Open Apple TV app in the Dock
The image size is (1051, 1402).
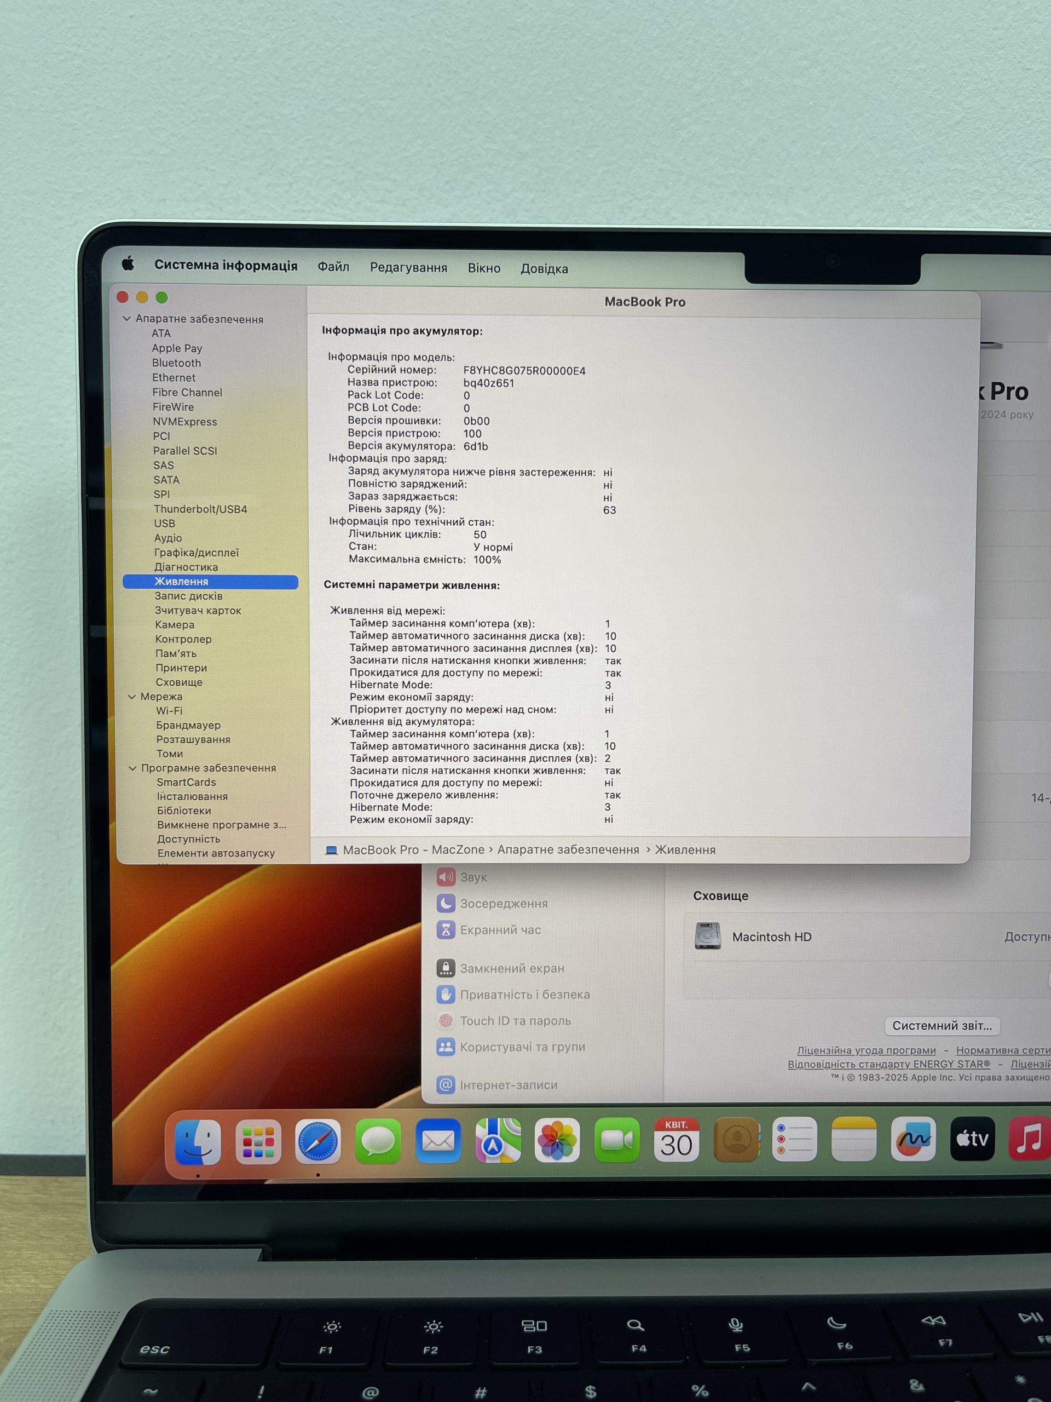972,1139
